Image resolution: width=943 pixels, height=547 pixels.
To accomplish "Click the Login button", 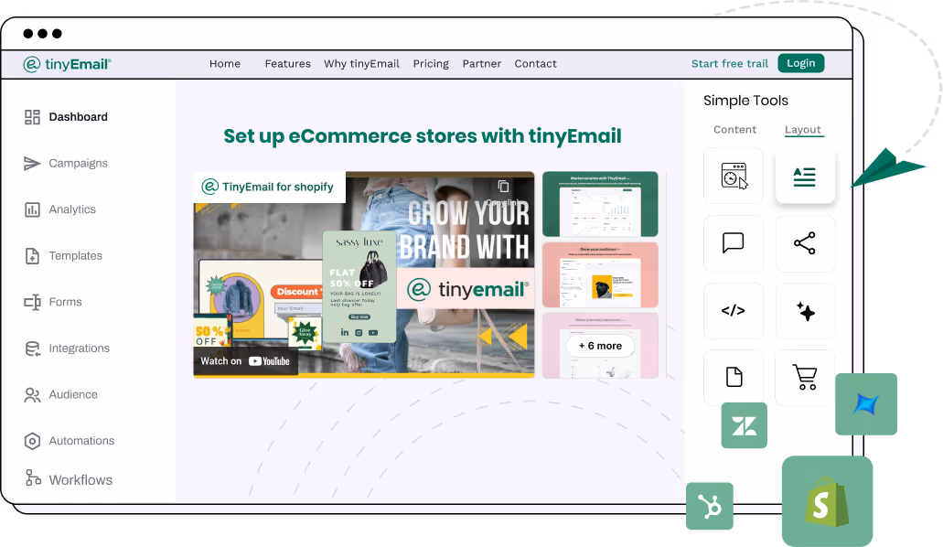I will 800,63.
